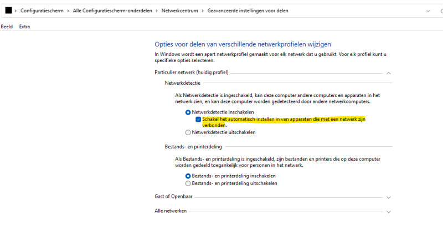The height and width of the screenshot is (226, 443).
Task: Collapse the Particulier netwerk section chevron
Action: pyautogui.click(x=389, y=73)
